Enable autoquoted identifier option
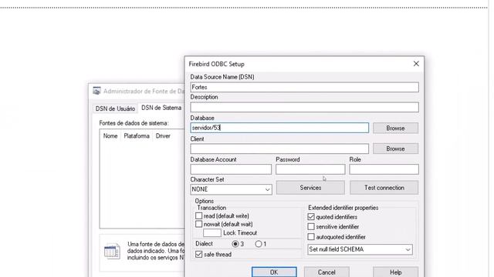The height and width of the screenshot is (277, 494). 311,237
